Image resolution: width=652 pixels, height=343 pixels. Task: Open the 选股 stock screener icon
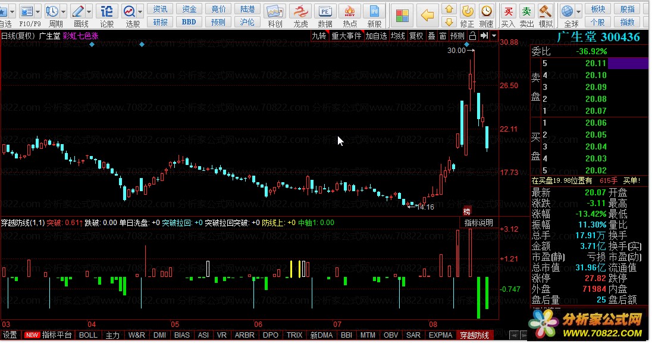(x=129, y=11)
